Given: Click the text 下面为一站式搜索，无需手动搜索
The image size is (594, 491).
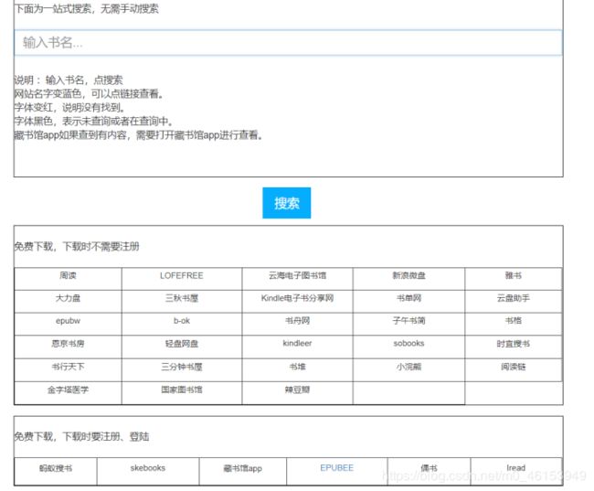Looking at the screenshot, I should (x=86, y=9).
